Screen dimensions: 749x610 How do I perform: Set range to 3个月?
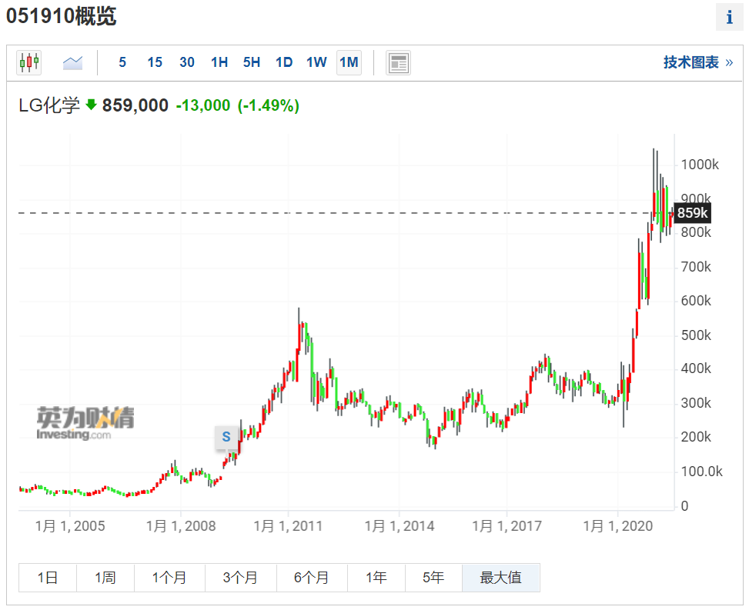241,578
